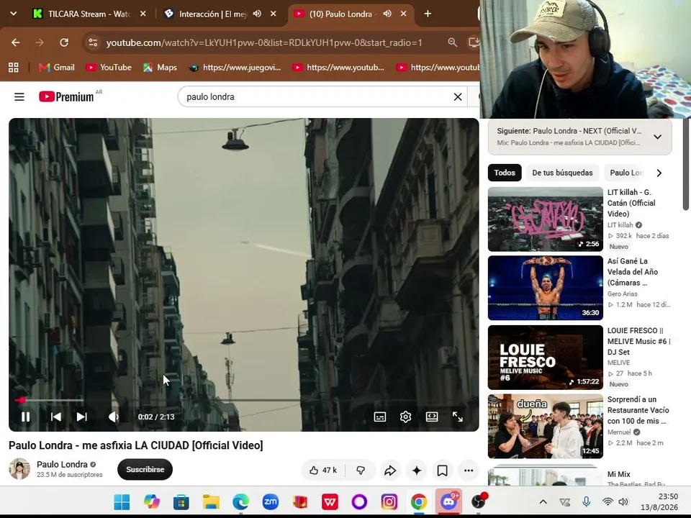Open more actions three-dot menu
Image resolution: width=691 pixels, height=518 pixels.
click(469, 471)
